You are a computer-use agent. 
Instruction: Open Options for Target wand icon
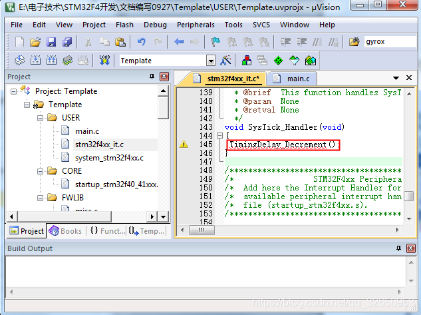click(x=225, y=61)
